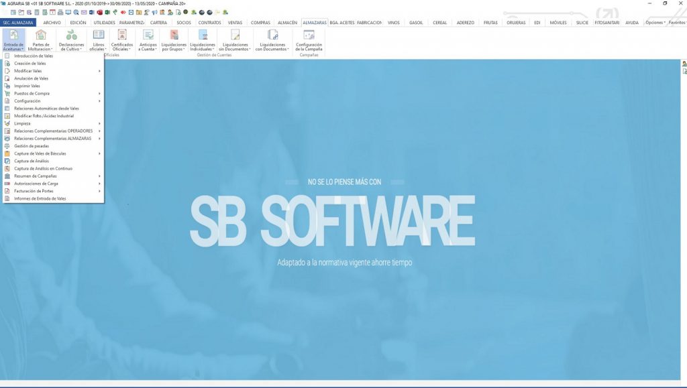Select Certificados Oficiales in the ribbon
The image size is (687, 388).
coord(122,40)
